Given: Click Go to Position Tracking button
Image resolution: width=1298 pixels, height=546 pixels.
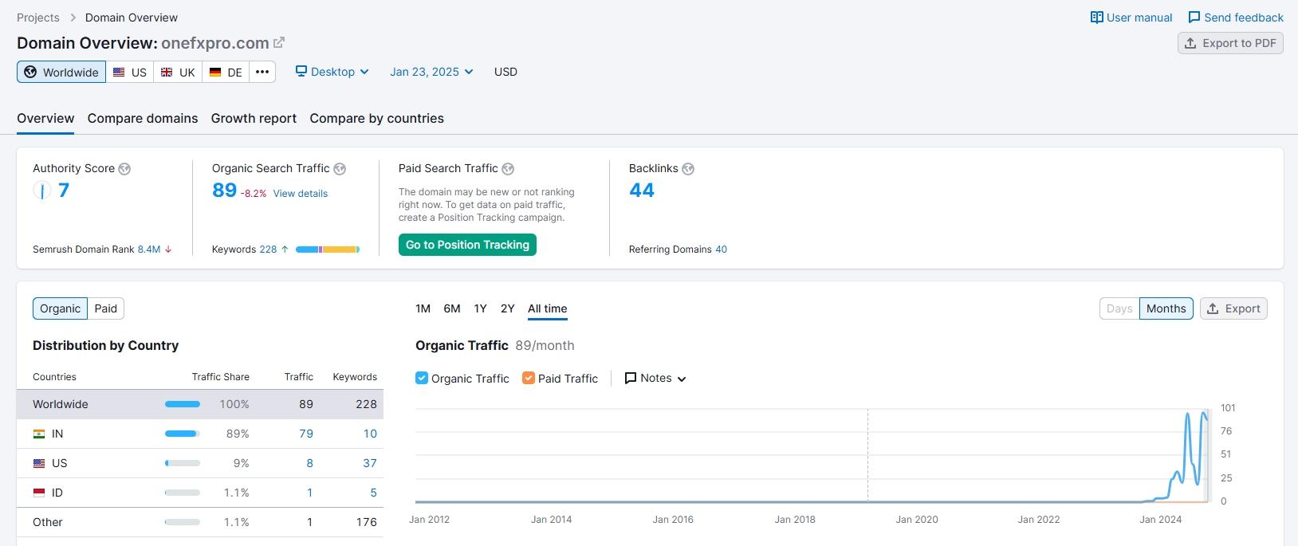Looking at the screenshot, I should [x=467, y=245].
